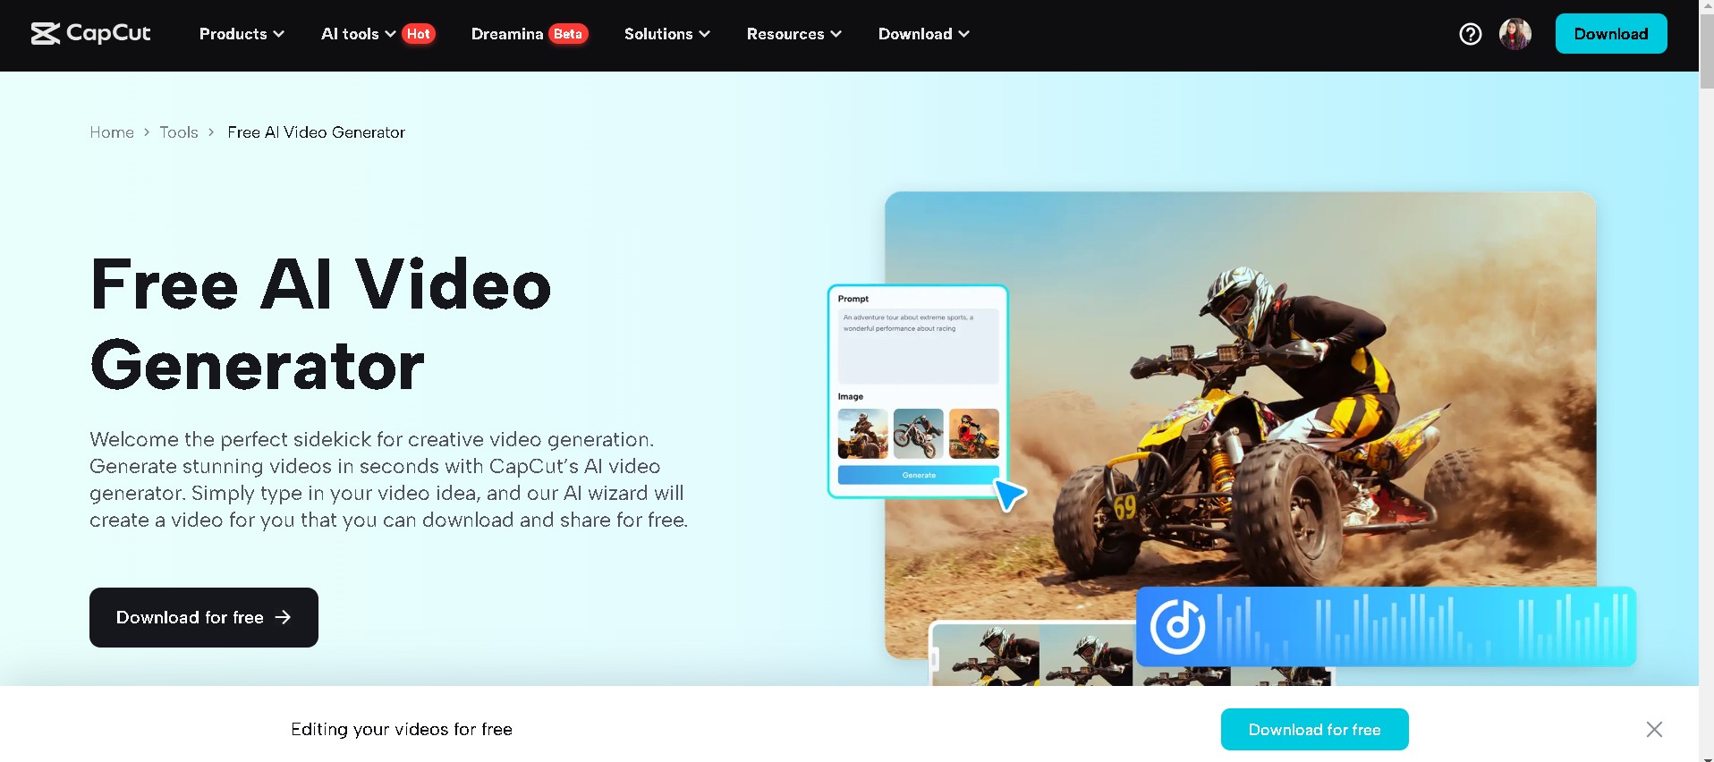
Task: Navigate to Home breadcrumb link
Action: tap(112, 132)
